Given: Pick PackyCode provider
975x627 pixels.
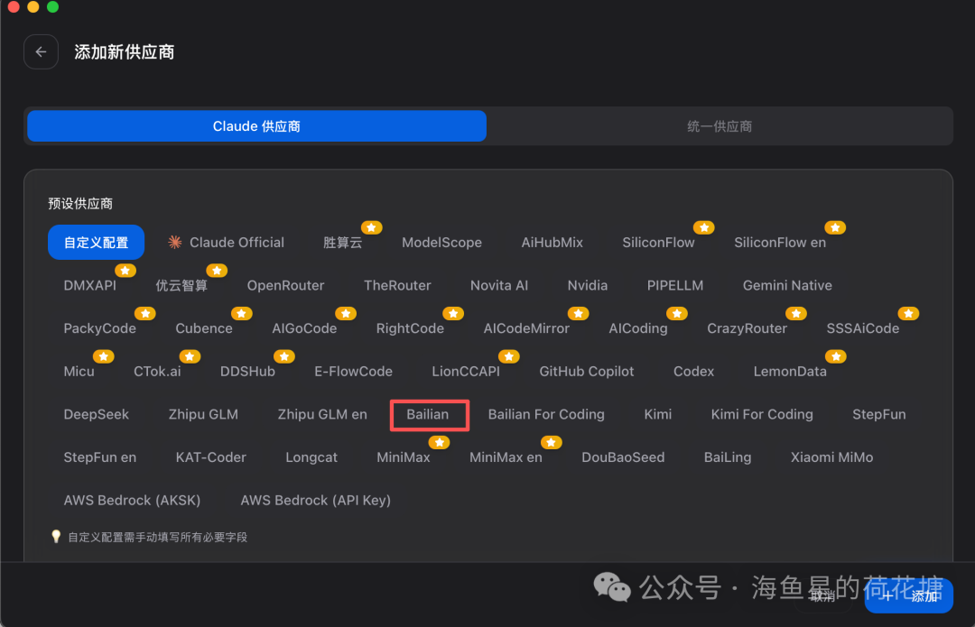Looking at the screenshot, I should click(100, 328).
